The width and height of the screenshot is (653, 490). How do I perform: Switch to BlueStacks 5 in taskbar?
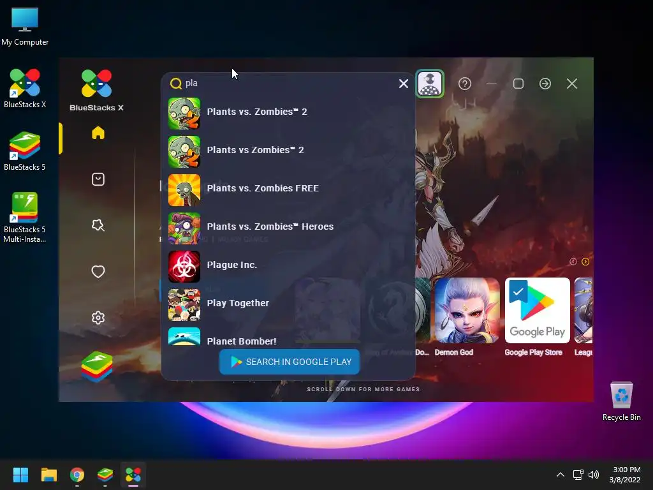pos(105,475)
